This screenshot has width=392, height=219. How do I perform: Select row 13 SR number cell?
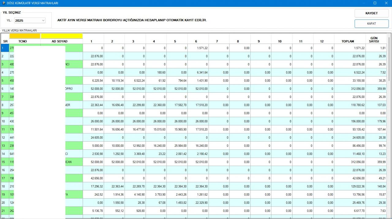click(x=5, y=145)
